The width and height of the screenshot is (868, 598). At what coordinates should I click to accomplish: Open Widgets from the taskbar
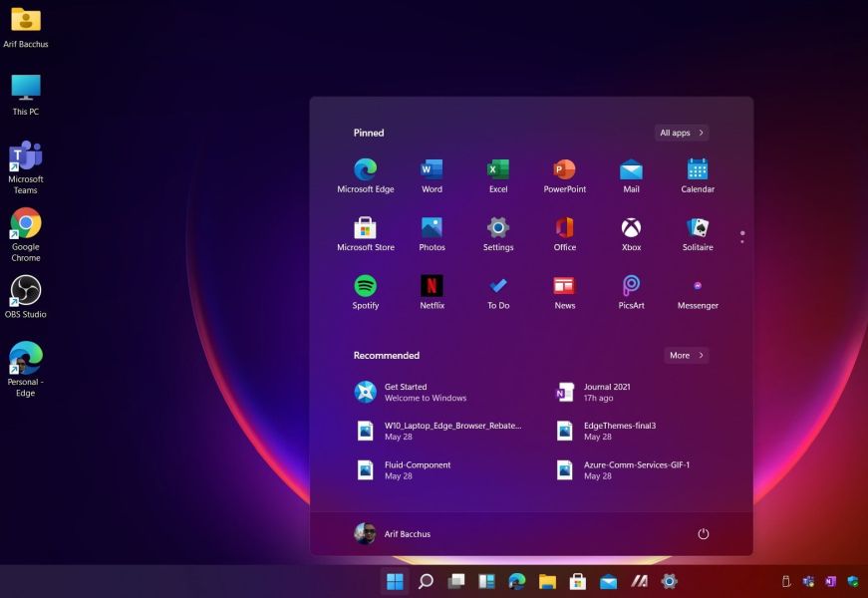(x=486, y=581)
